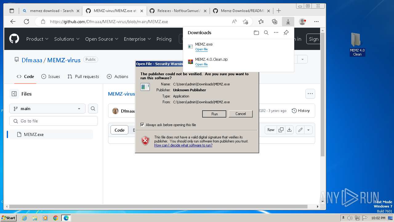The image size is (394, 222).
Task: Refresh the page with the reload icon
Action: tap(26, 22)
